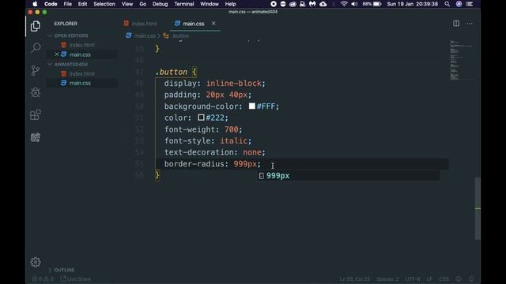Viewport: 506px width, 284px height.
Task: Open the File menu
Action: pos(67,4)
